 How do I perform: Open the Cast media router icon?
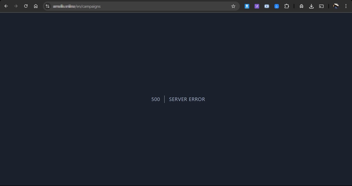point(321,6)
